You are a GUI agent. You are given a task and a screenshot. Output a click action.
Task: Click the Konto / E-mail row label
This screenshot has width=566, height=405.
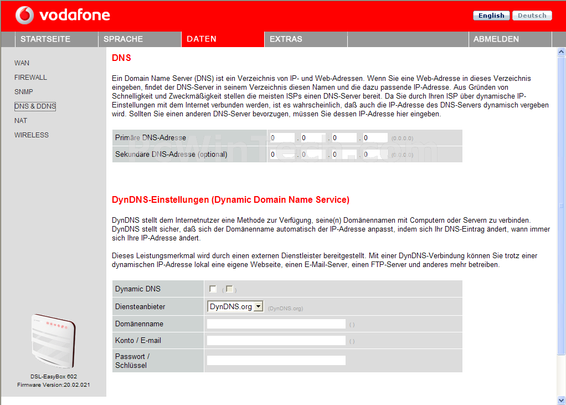pos(138,340)
